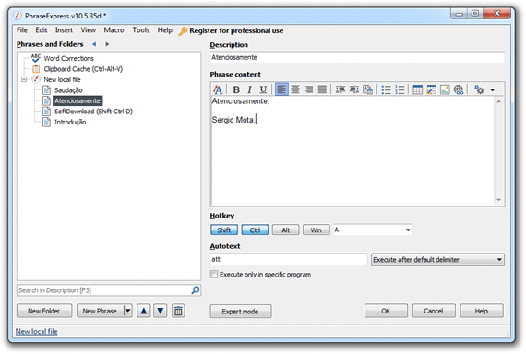Open the font formatting tool

tap(218, 89)
